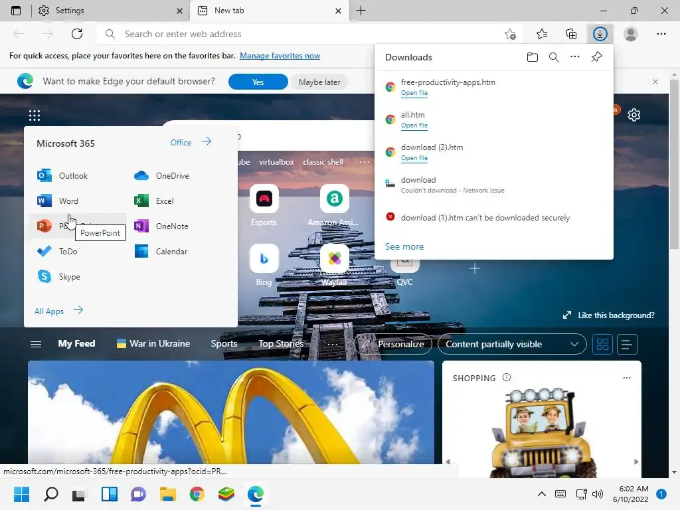Open Windows Start button
The image size is (680, 510).
(x=21, y=494)
